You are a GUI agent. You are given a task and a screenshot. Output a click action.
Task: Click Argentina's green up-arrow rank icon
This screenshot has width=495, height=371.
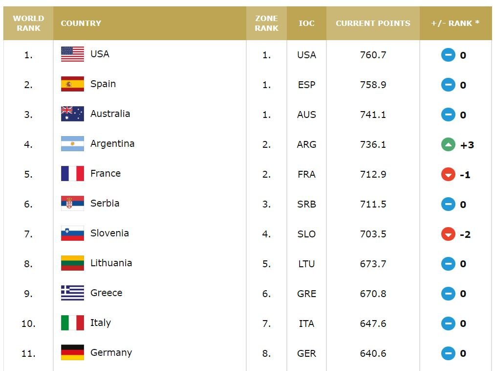pyautogui.click(x=448, y=145)
